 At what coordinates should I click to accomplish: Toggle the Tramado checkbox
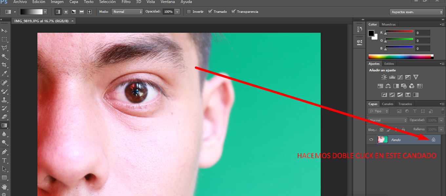[x=210, y=12]
